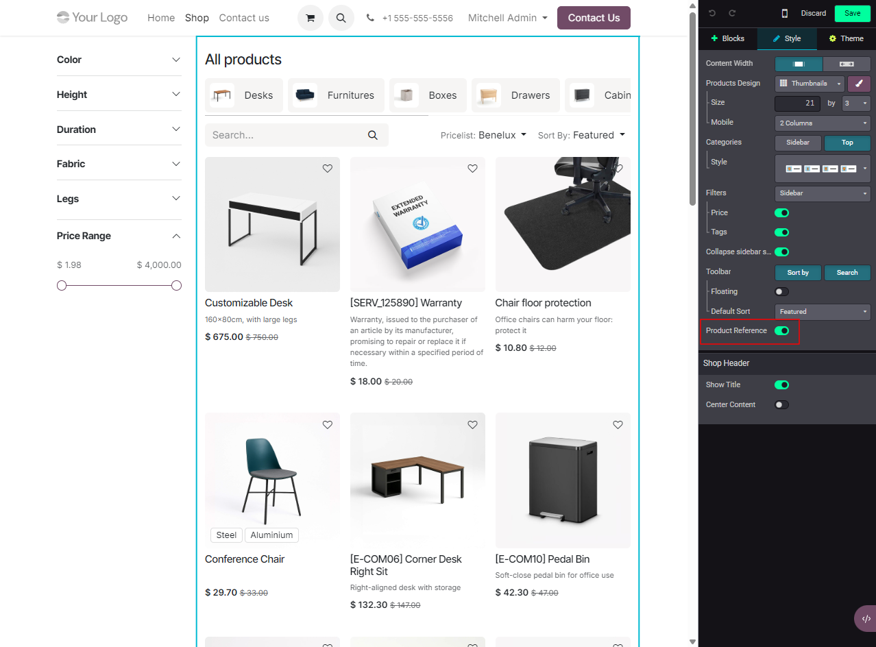
Task: Open Thumbnails products design dropdown
Action: (x=810, y=84)
